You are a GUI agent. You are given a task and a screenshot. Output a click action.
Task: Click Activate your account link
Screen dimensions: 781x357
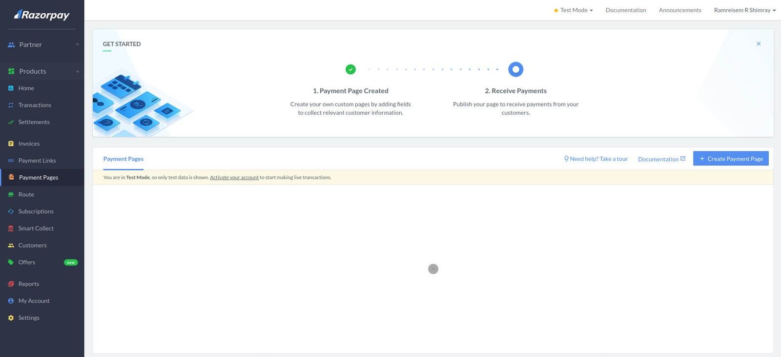coord(234,177)
